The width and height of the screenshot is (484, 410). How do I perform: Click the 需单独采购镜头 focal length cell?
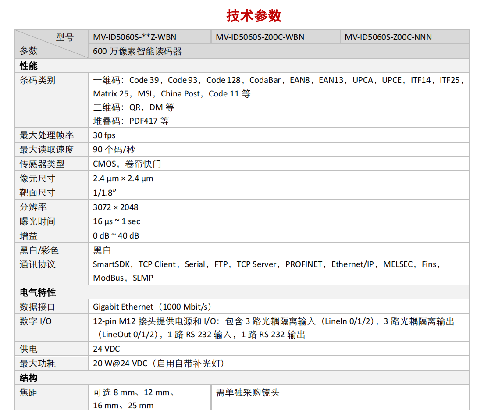point(248,392)
